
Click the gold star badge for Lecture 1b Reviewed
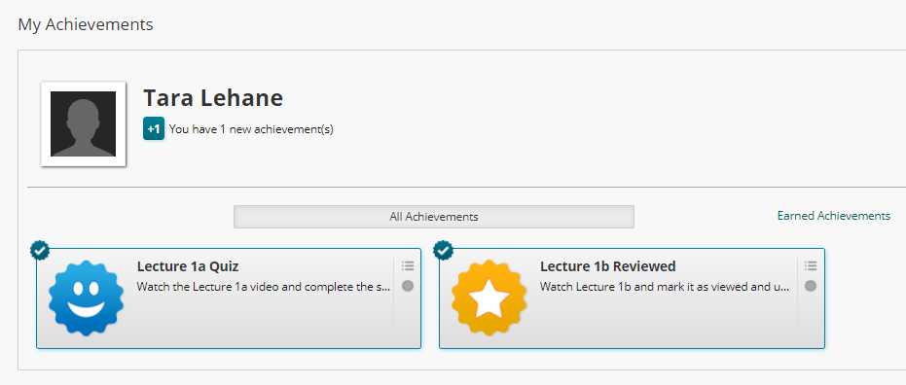click(x=489, y=297)
